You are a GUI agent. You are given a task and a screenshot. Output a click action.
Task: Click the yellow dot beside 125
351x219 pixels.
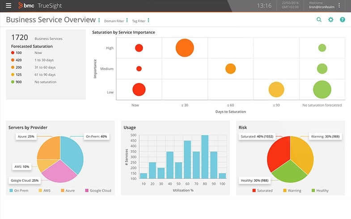[x=13, y=75]
